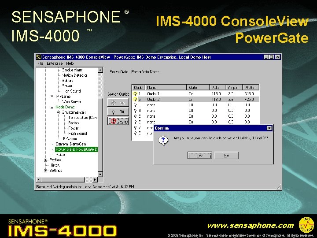
Task: Collapse the IP Alarms node above Web Server
Action: point(52,97)
